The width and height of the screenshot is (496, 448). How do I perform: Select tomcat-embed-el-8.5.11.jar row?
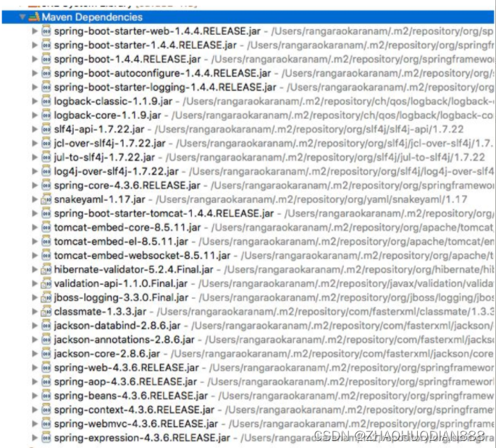[248, 241]
